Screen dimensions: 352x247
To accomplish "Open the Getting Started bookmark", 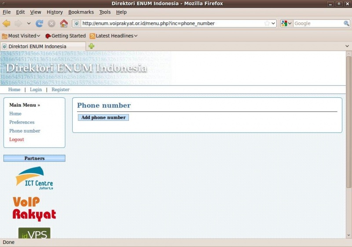I will [x=65, y=36].
